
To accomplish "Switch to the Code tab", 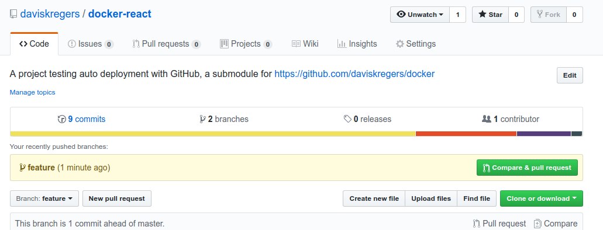I will point(35,44).
